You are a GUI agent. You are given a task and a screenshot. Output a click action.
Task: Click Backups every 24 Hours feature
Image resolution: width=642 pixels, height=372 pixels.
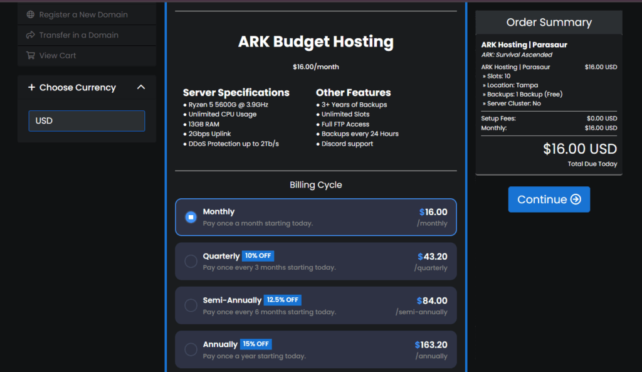[x=360, y=134]
